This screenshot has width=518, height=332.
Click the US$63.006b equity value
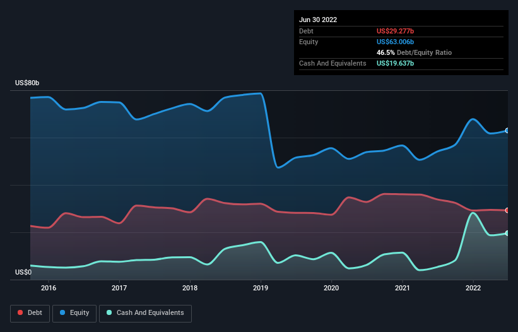coord(395,42)
